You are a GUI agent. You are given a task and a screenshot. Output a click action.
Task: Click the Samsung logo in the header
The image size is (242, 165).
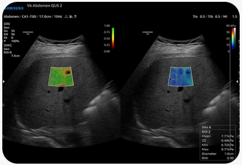pyautogui.click(x=14, y=8)
